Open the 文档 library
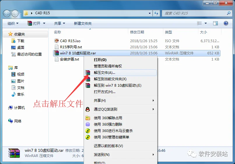 (21, 88)
